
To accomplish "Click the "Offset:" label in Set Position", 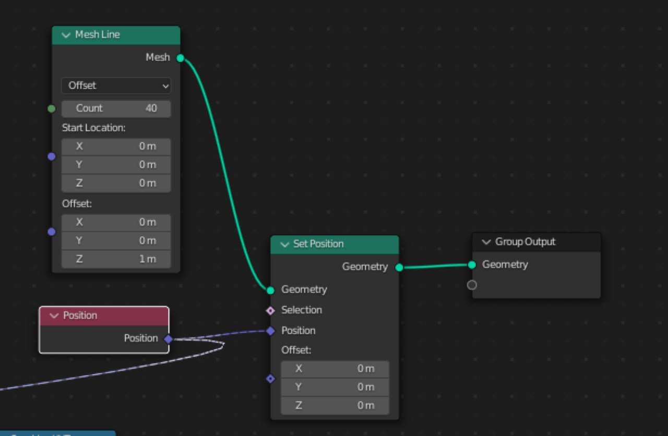I will 296,350.
